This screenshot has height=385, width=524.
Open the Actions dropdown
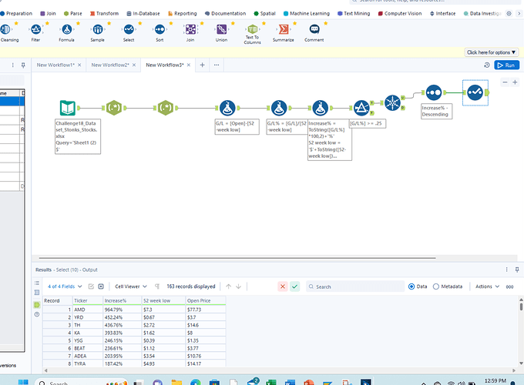tap(487, 286)
